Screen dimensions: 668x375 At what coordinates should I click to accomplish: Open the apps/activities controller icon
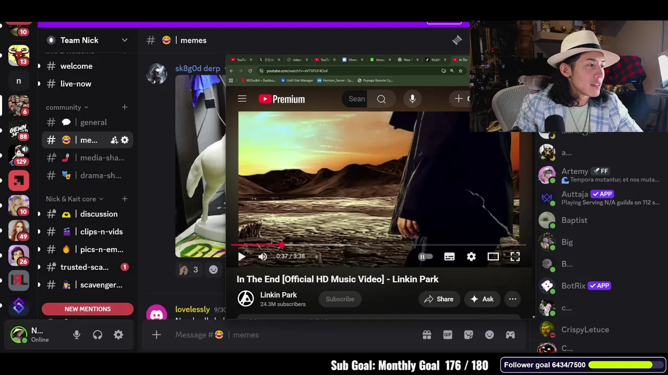[510, 335]
